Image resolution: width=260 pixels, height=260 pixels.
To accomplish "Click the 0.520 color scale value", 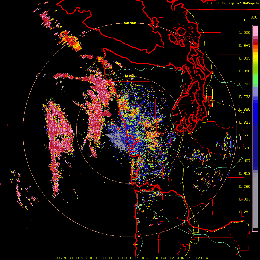I will (x=245, y=148).
